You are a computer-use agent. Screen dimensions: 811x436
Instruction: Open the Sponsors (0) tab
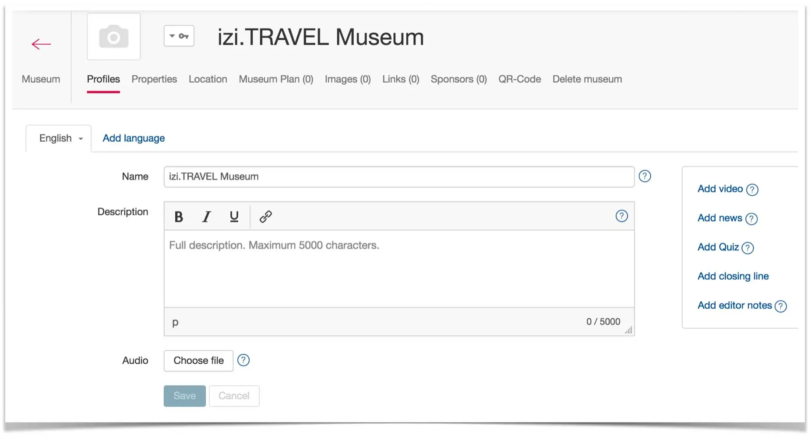[458, 79]
